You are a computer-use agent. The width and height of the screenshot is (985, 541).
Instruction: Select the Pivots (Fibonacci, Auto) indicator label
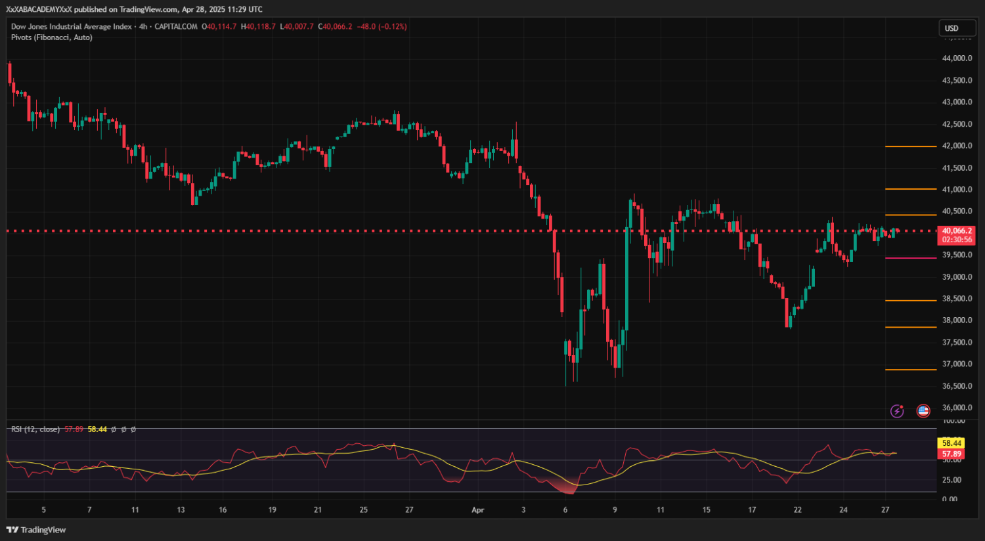[51, 37]
